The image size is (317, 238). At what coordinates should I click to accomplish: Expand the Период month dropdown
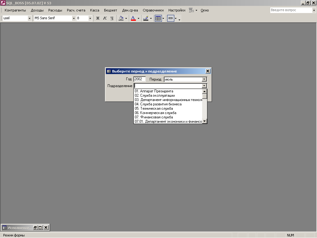pyautogui.click(x=204, y=79)
